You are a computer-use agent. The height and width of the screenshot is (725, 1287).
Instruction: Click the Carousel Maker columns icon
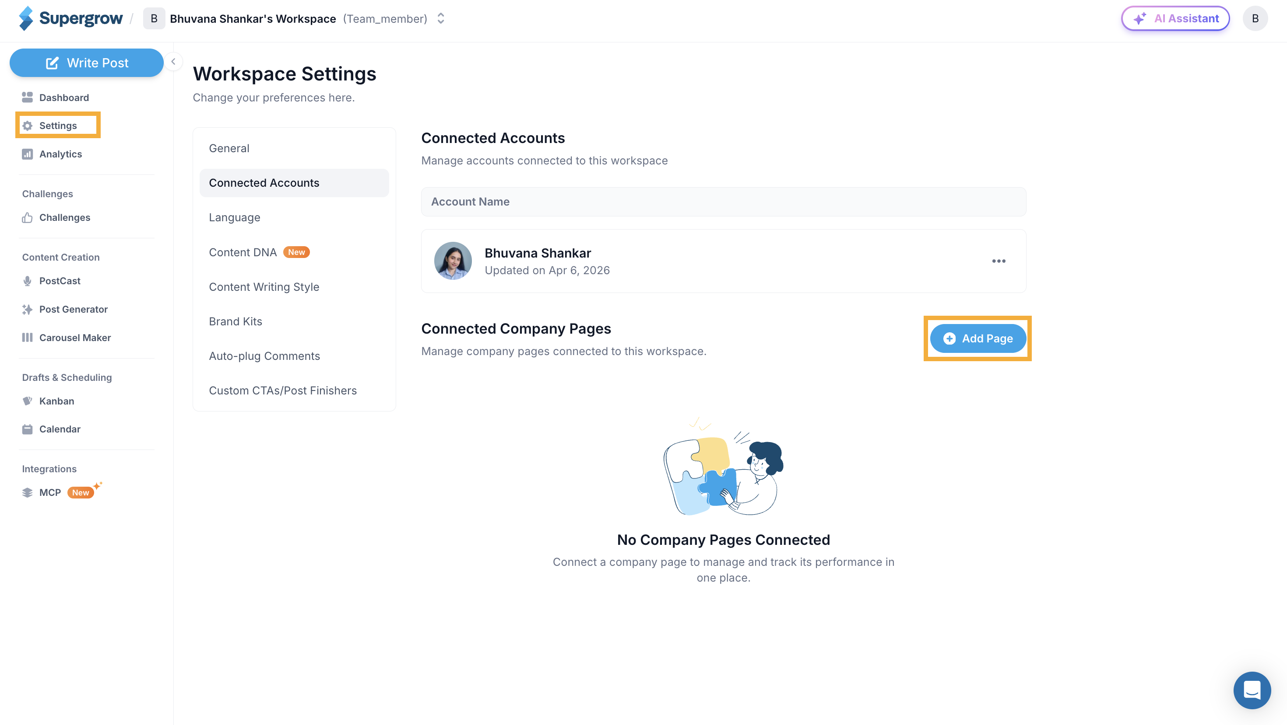[27, 338]
